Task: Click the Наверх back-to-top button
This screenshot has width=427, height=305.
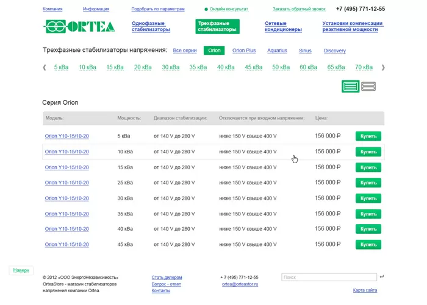Action: pos(21,270)
